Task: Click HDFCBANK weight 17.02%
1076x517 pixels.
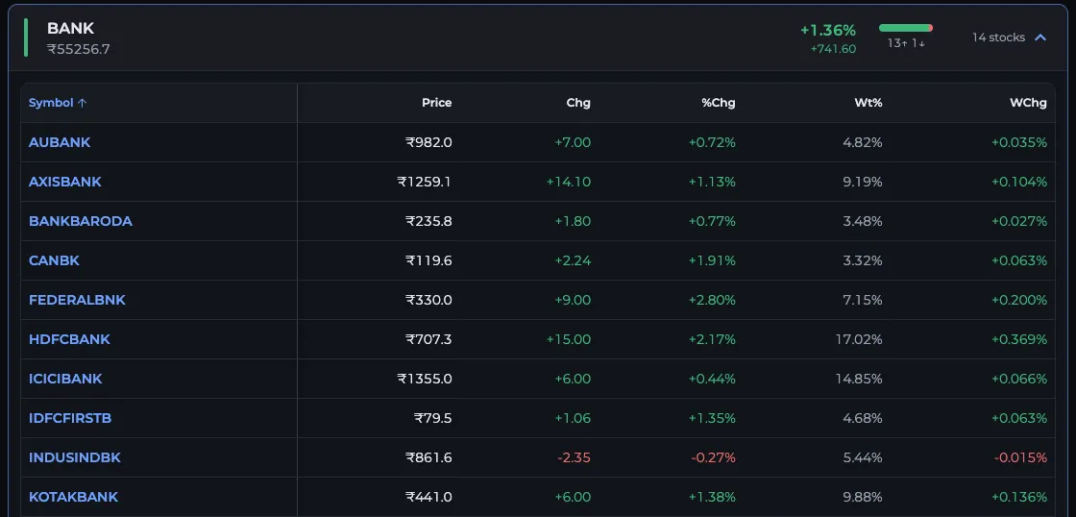Action: pos(861,339)
